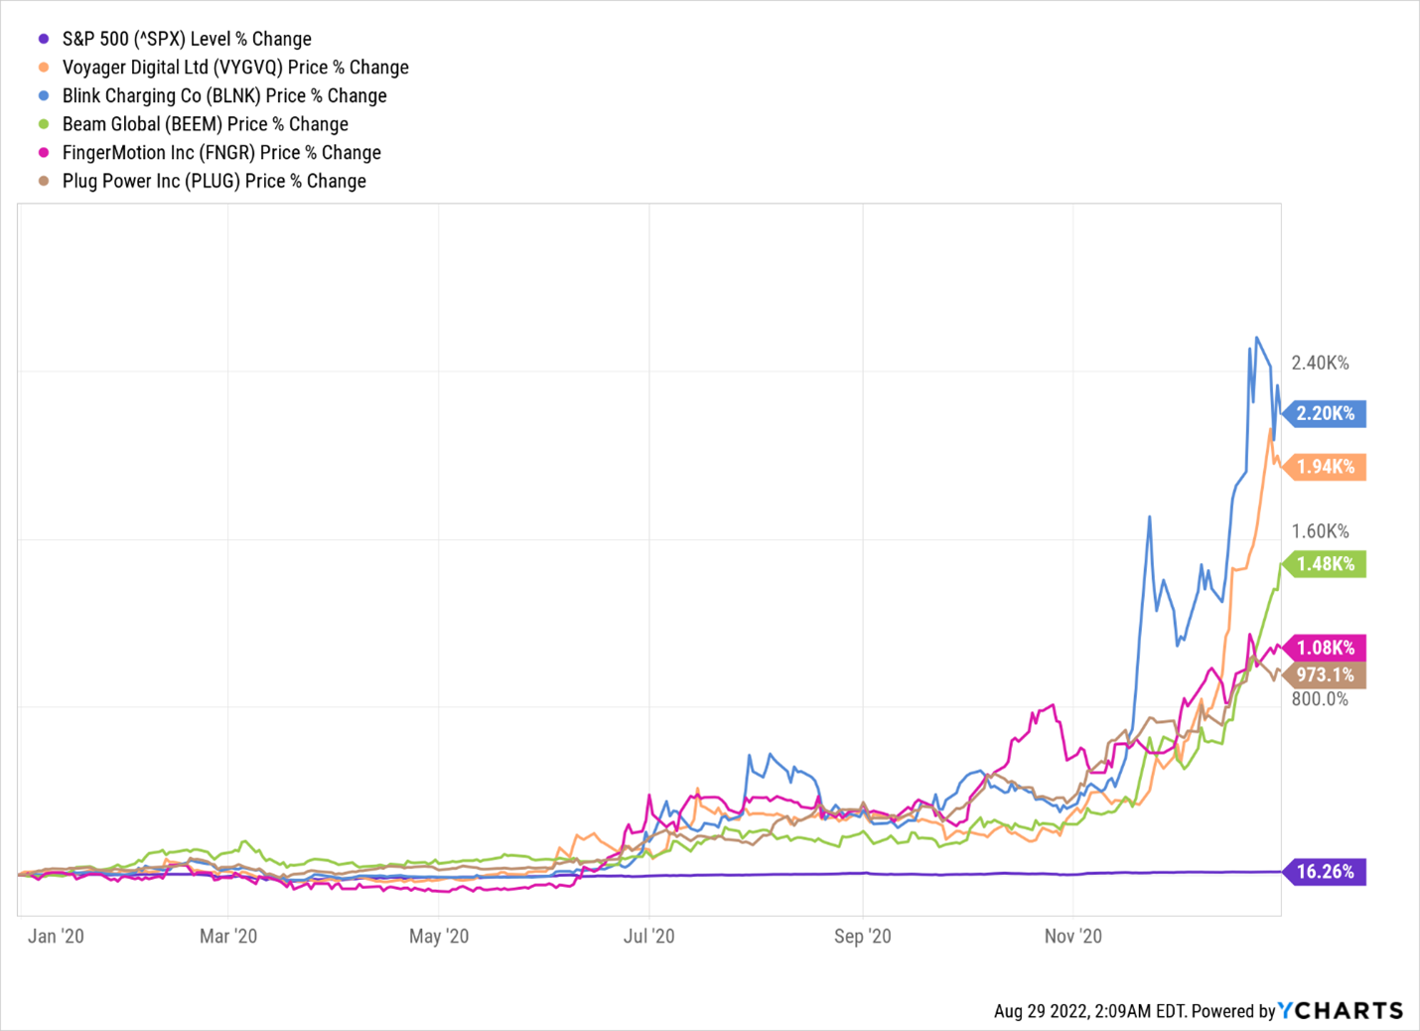The width and height of the screenshot is (1420, 1031).
Task: Click the green 1.48K% value flag
Action: pos(1325,564)
